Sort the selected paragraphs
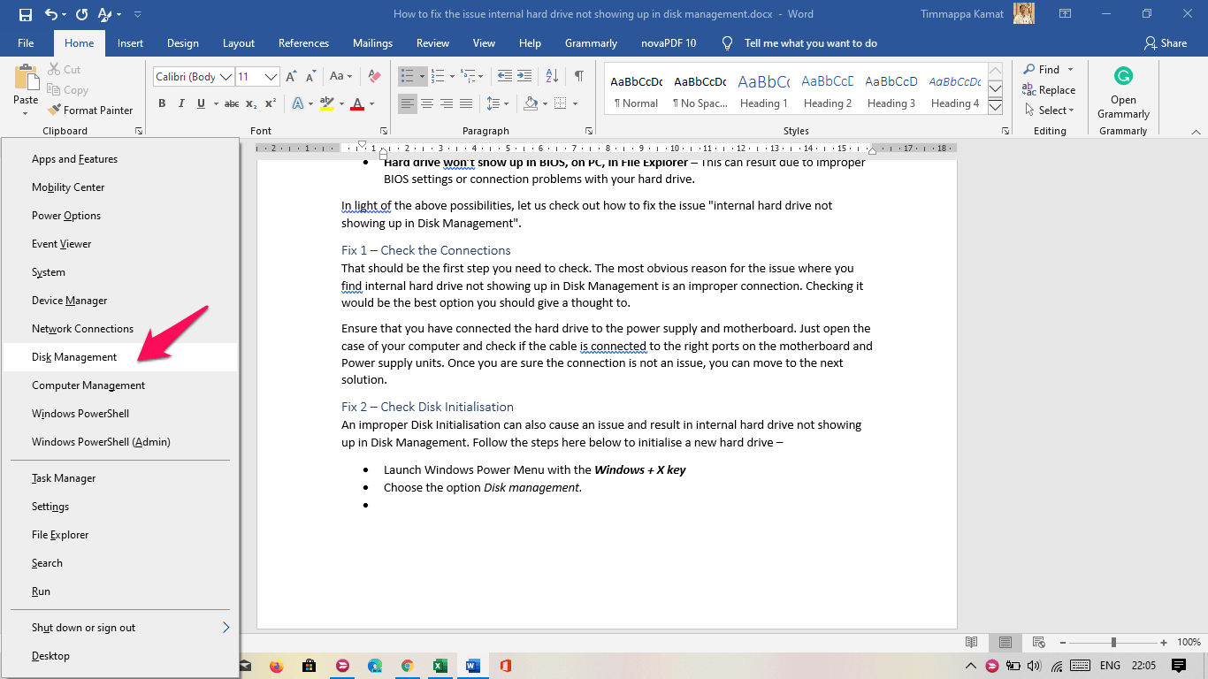 (552, 76)
